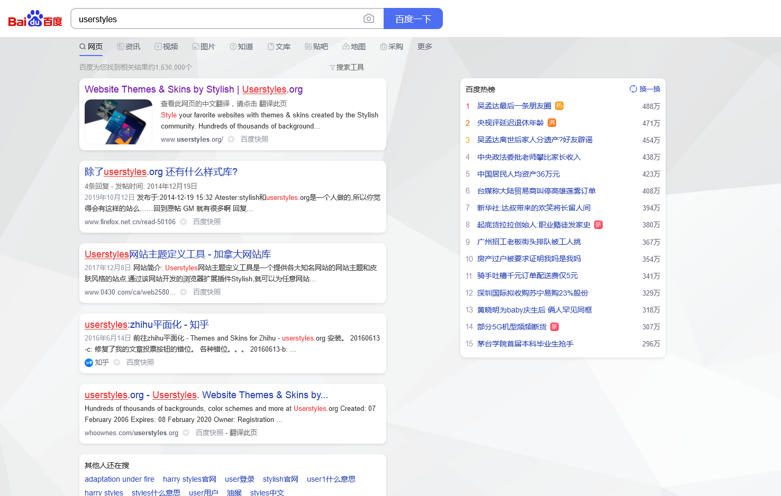
Task: Click the icon next to whoownes.com URL
Action: point(186,433)
